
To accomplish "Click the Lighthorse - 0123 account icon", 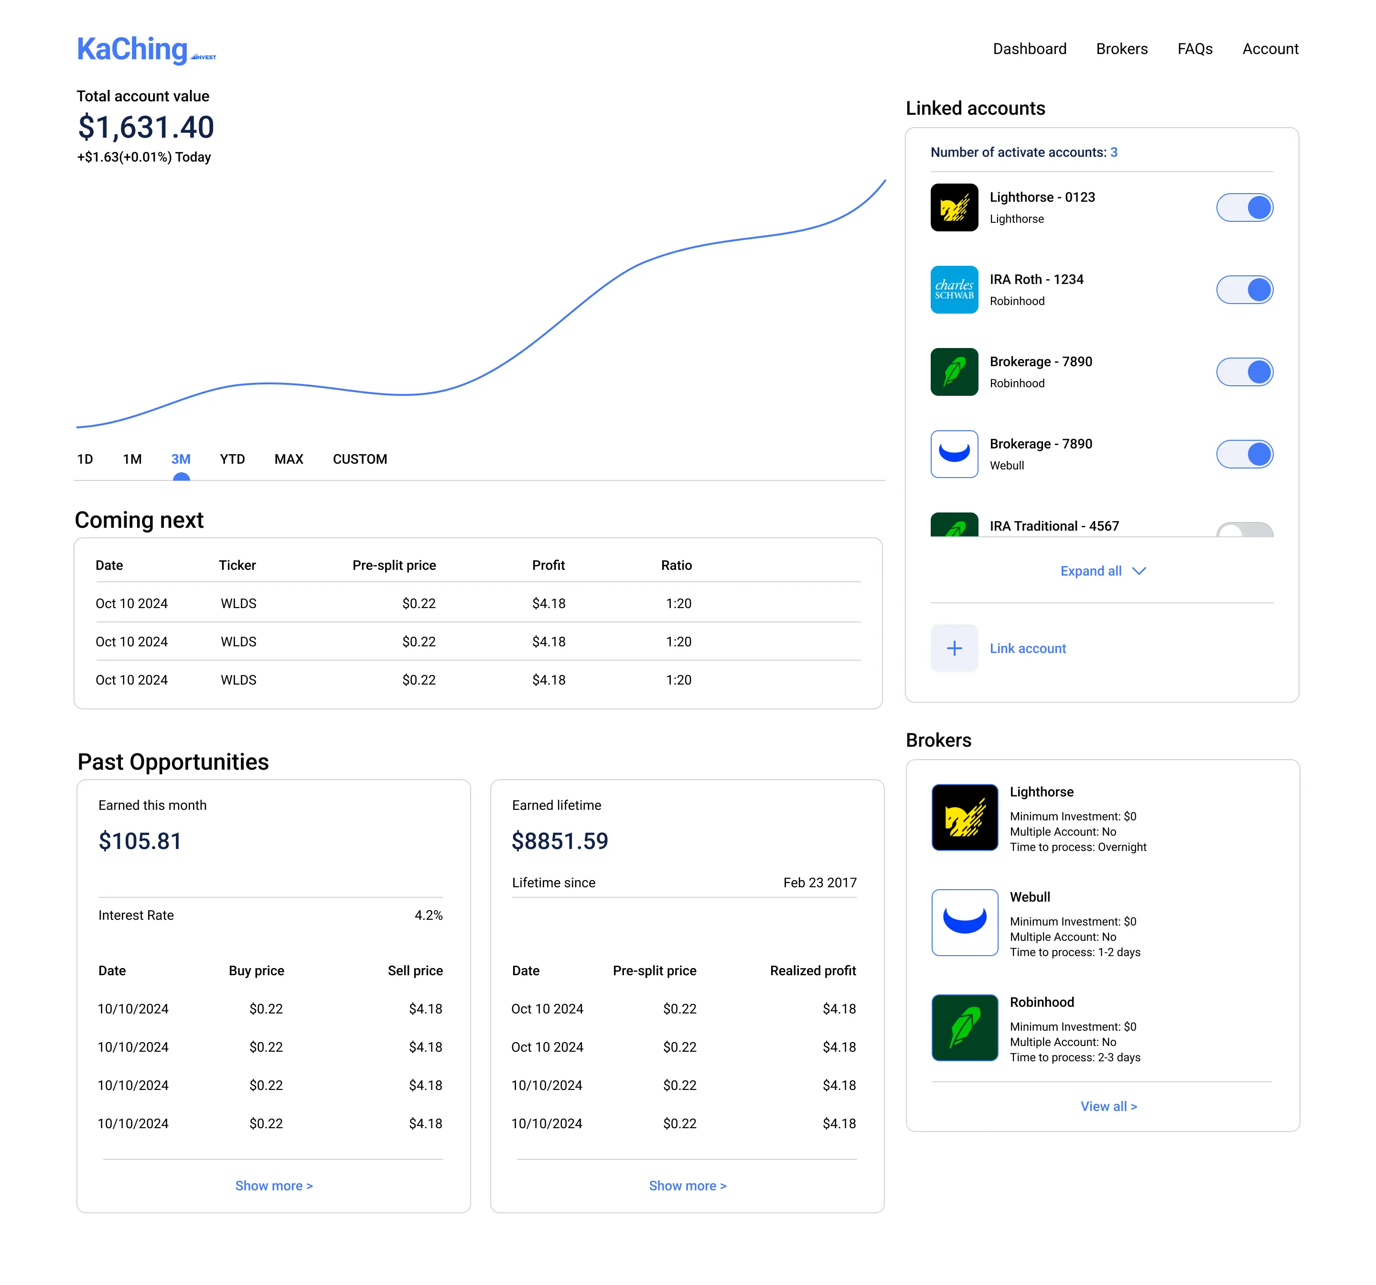I will pyautogui.click(x=954, y=207).
